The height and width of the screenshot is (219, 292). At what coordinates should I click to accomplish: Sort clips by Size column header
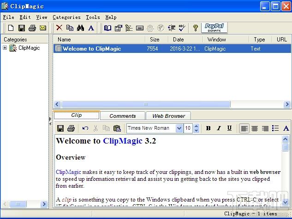tap(157, 40)
